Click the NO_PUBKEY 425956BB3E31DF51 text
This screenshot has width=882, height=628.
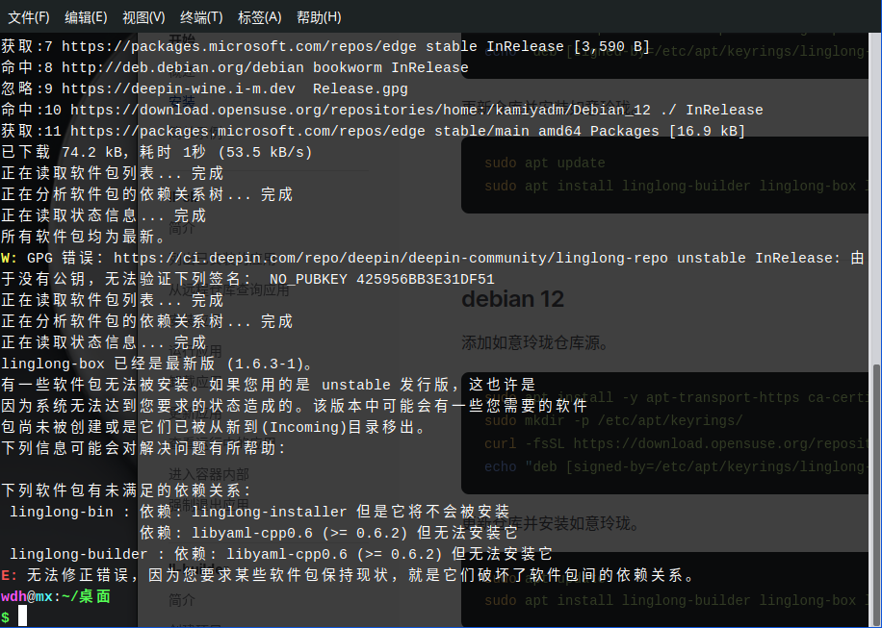(382, 279)
